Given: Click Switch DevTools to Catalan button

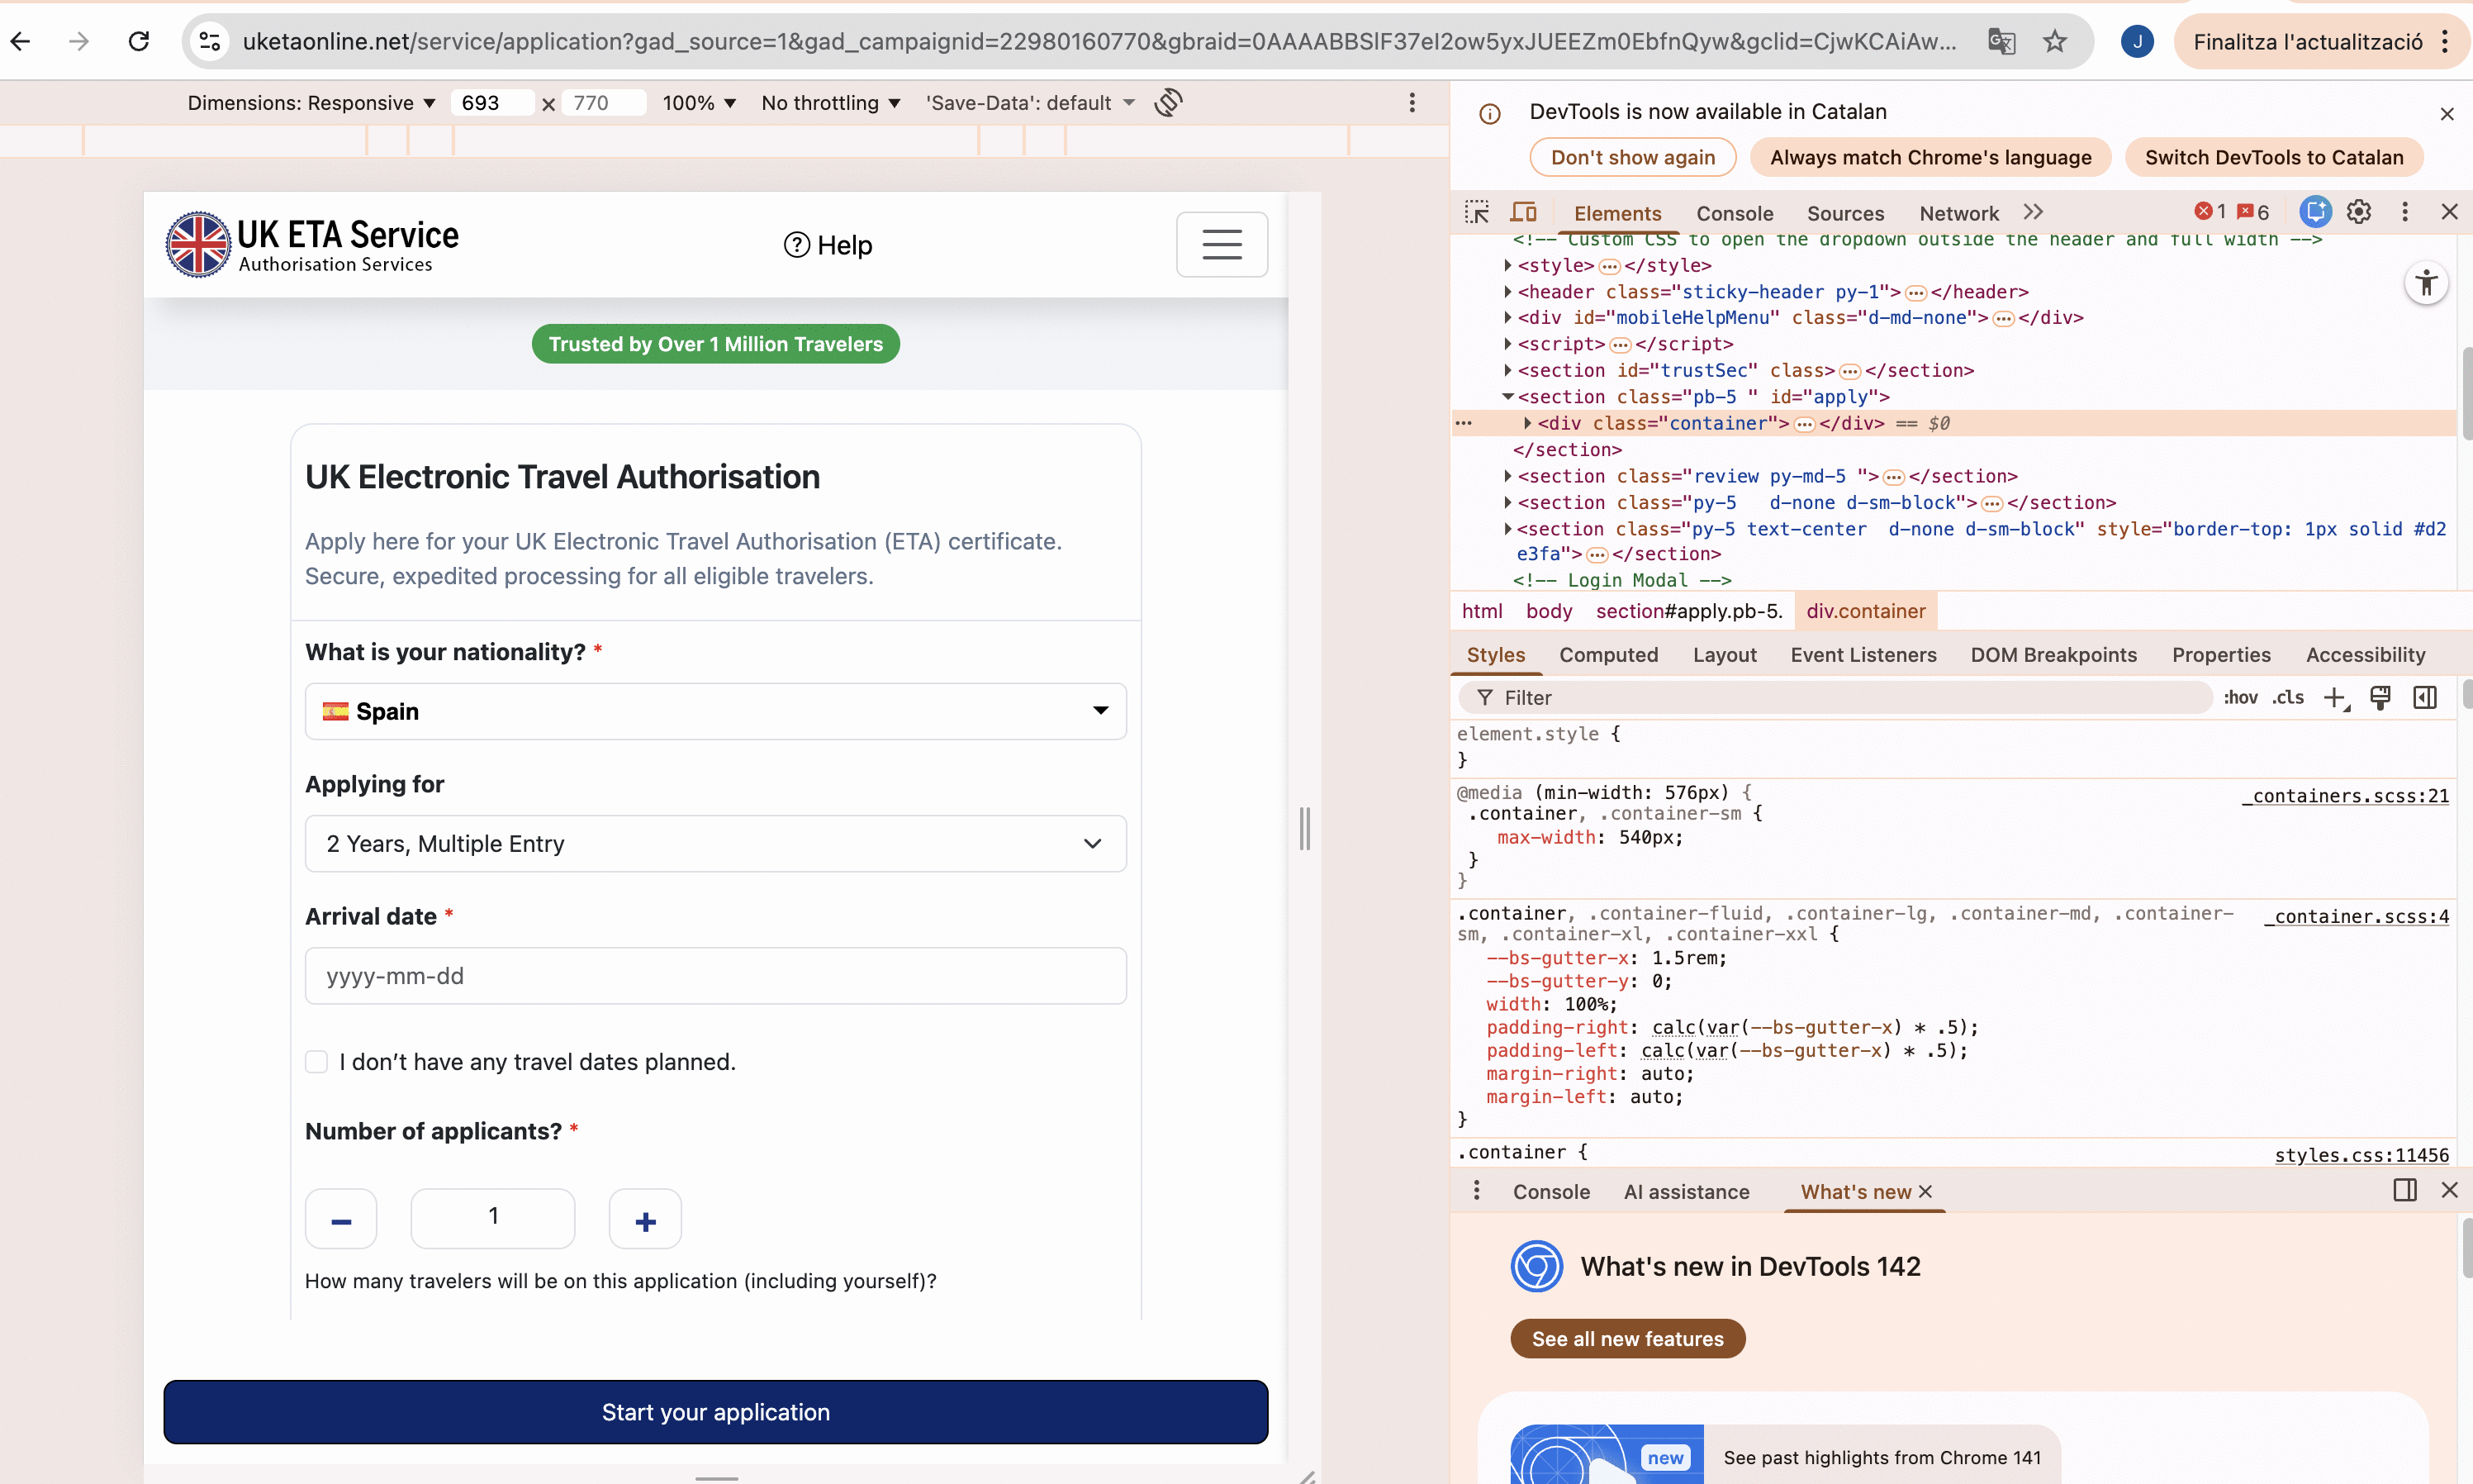Looking at the screenshot, I should [2274, 157].
